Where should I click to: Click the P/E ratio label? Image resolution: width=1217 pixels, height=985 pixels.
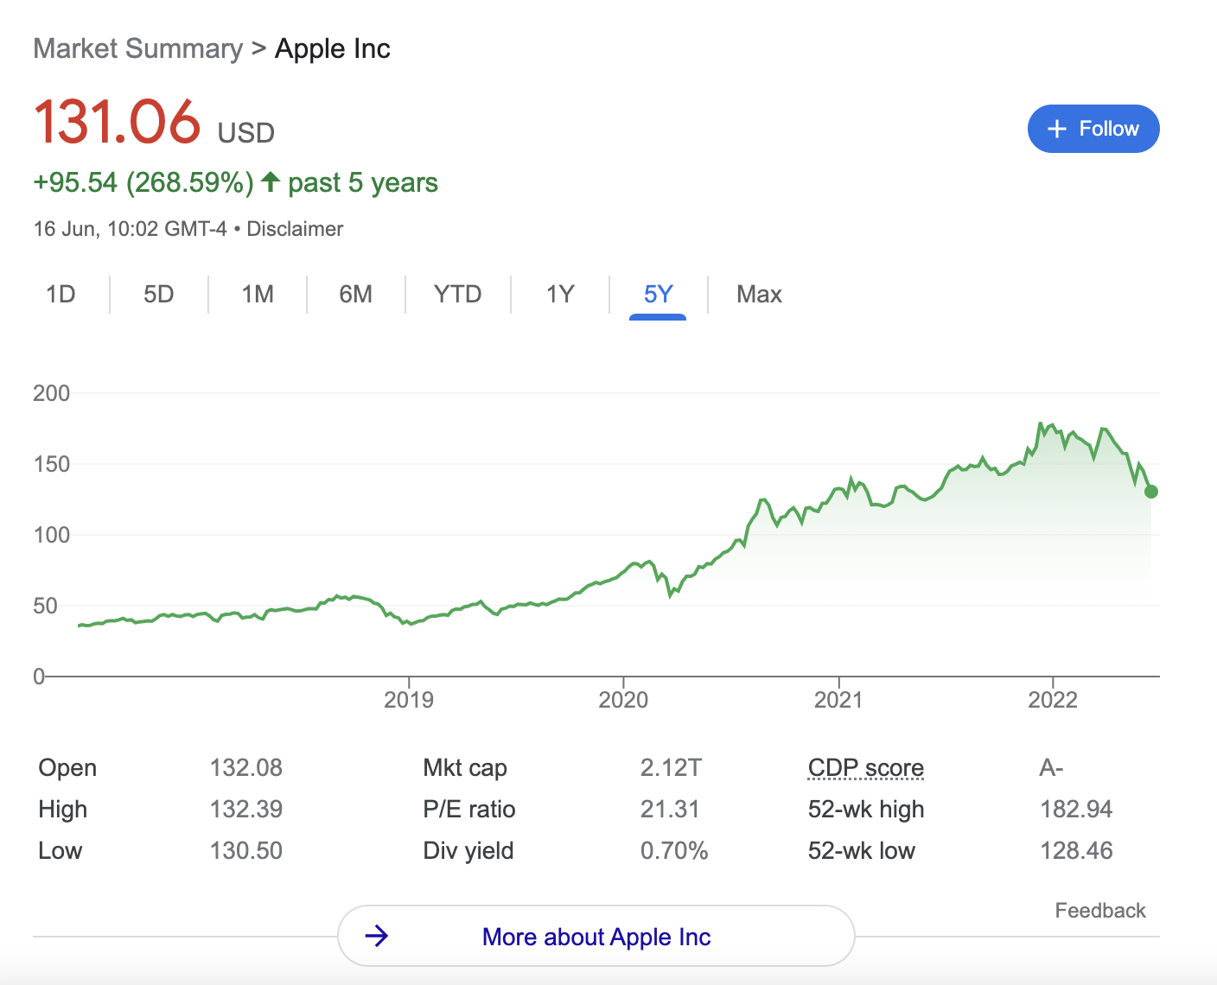(469, 810)
